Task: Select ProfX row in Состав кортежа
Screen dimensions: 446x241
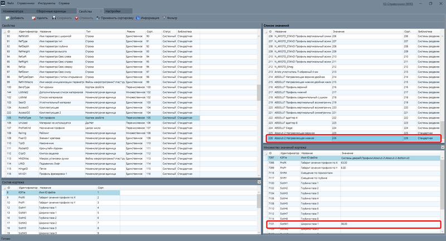Action: [61, 198]
